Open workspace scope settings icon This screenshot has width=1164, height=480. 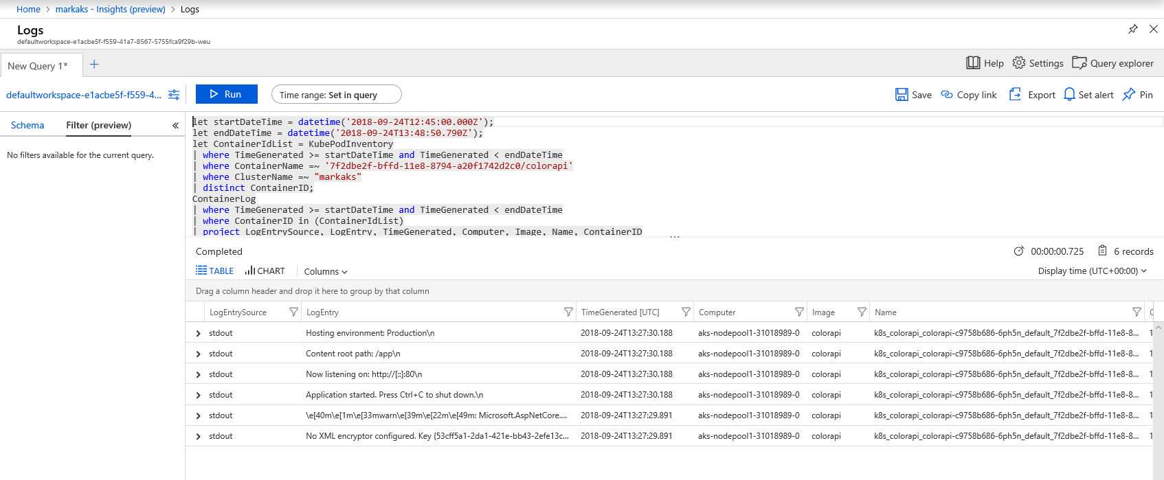[x=174, y=95]
